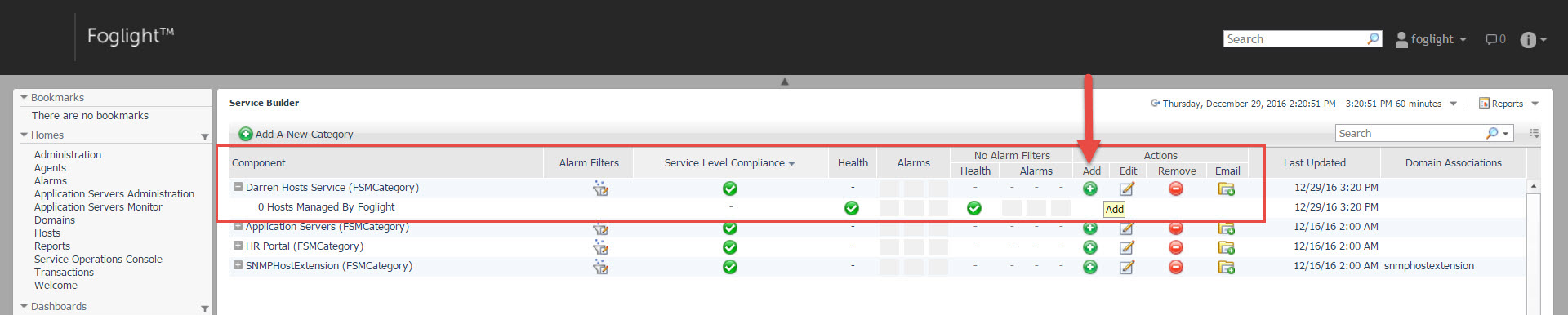
Task: Click the Email icon in HR Portal row
Action: coord(1227,247)
